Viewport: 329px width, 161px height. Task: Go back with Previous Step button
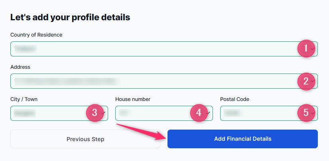(x=85, y=139)
